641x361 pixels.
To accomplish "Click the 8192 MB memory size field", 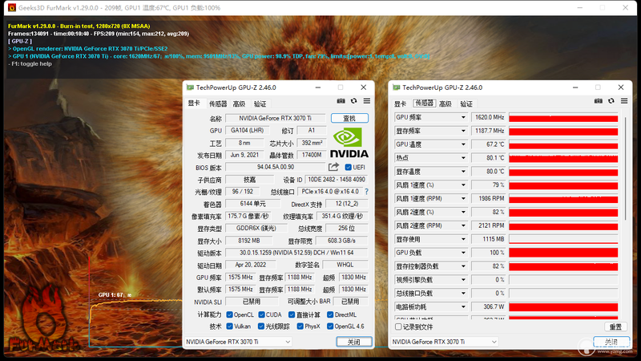I will tap(249, 241).
